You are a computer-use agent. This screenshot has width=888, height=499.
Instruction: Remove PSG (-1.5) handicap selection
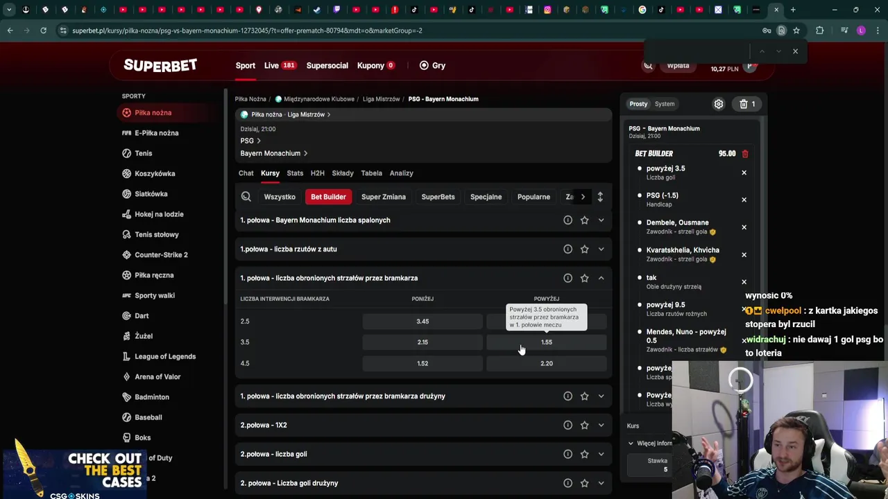tap(744, 200)
